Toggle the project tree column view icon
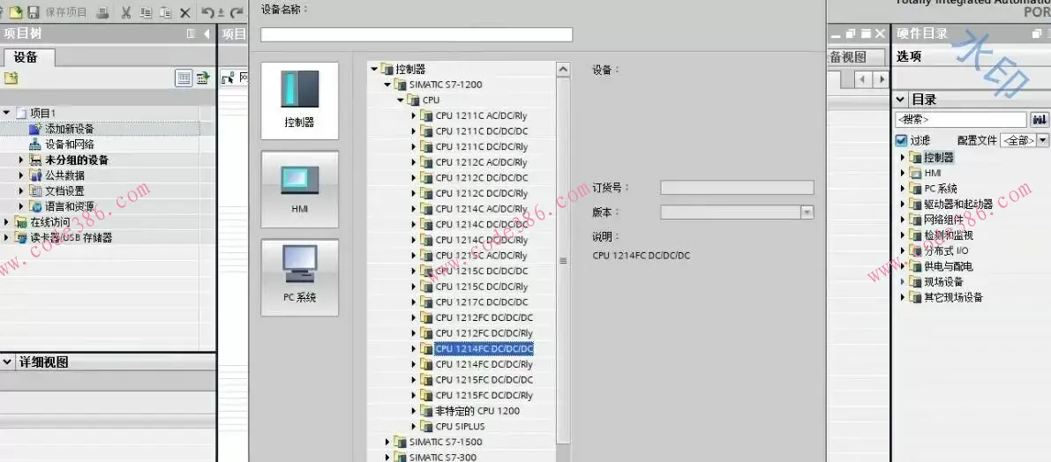 184,78
